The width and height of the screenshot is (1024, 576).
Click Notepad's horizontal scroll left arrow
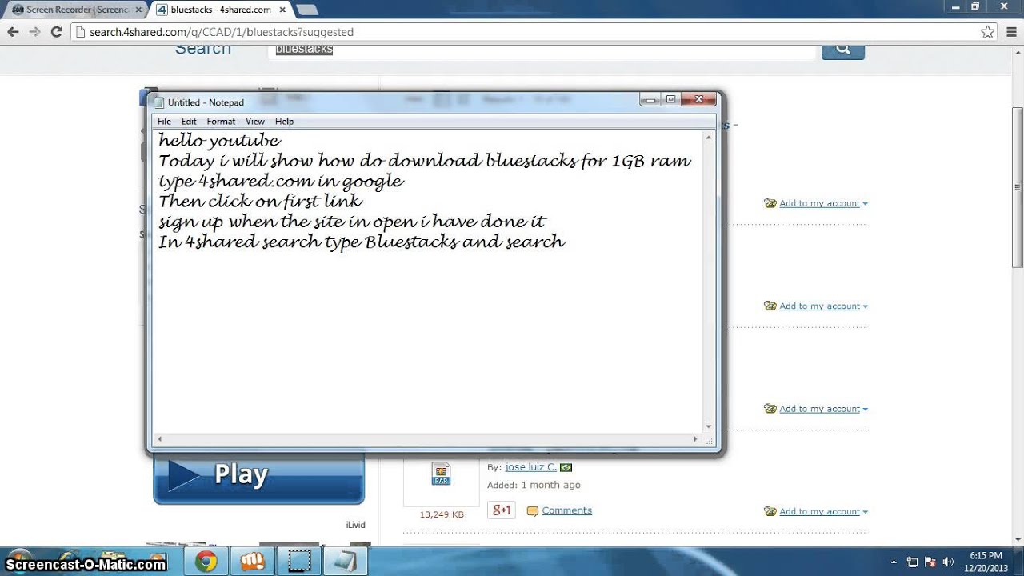tap(159, 439)
